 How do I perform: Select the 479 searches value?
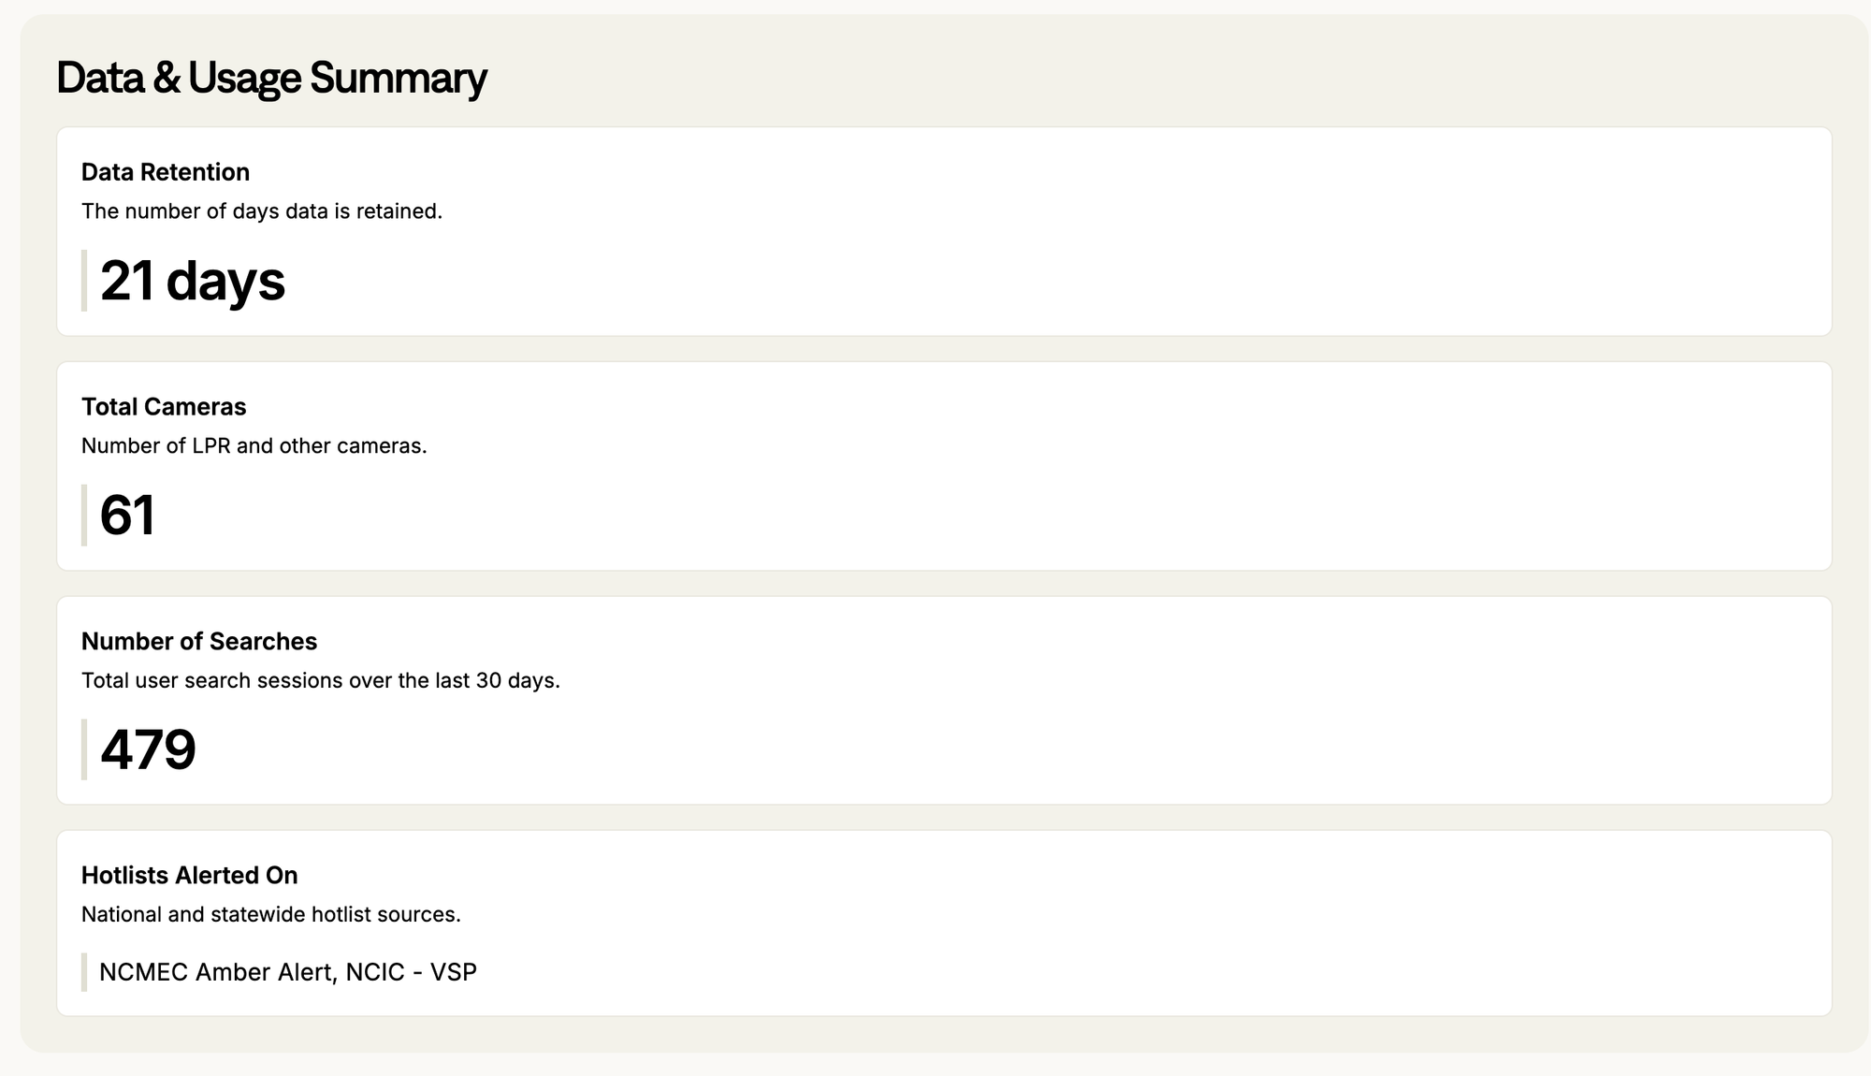148,749
